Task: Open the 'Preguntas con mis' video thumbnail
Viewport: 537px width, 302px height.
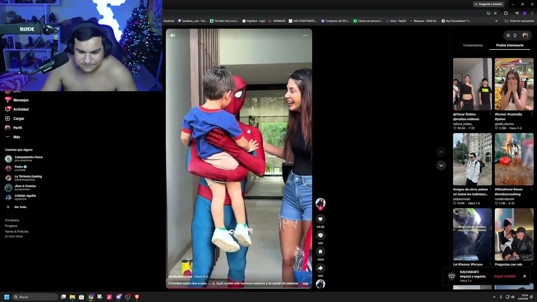Action: 514,234
